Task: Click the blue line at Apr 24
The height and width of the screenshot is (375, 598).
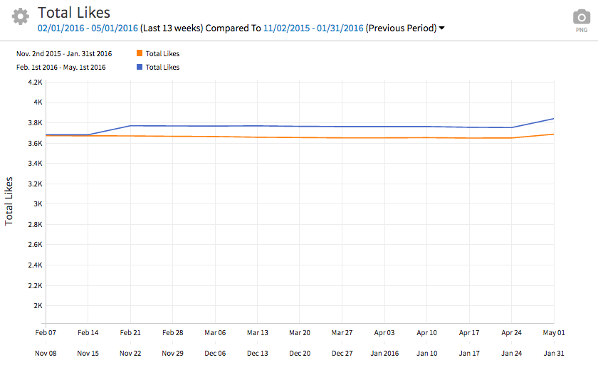Action: pos(511,127)
